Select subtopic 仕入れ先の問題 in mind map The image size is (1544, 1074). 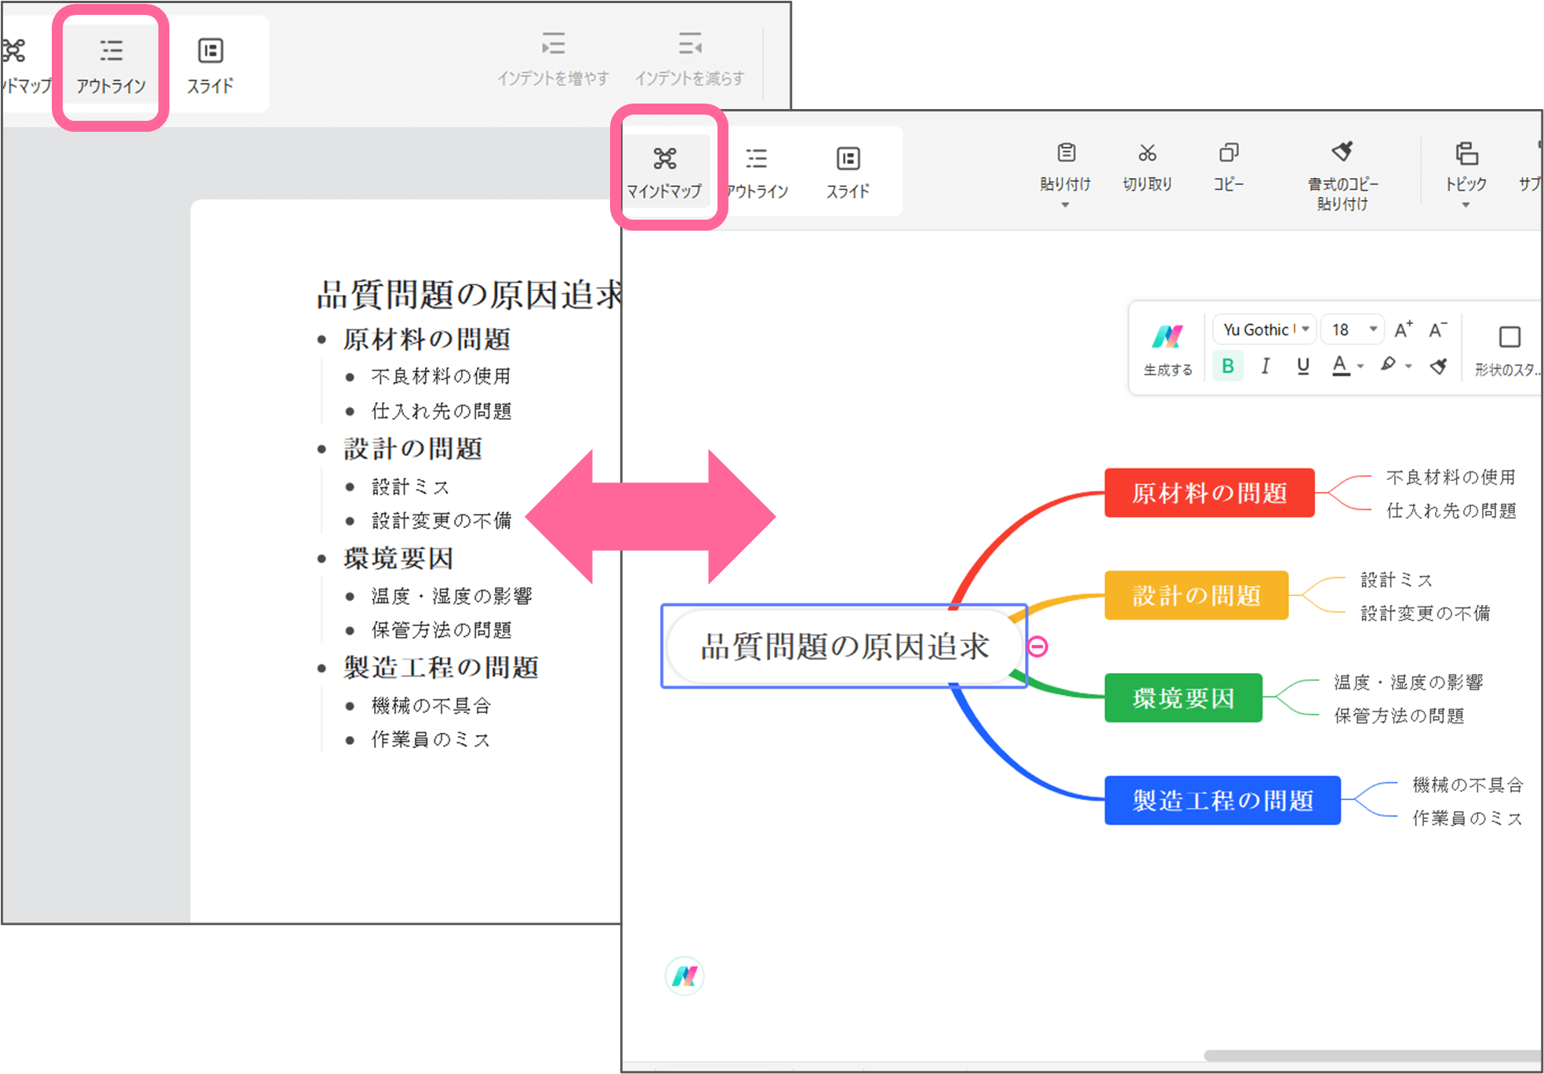click(1451, 511)
